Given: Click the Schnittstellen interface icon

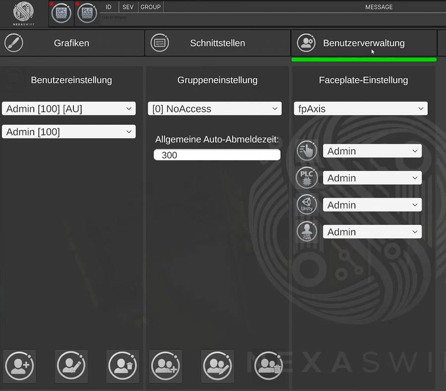Looking at the screenshot, I should [160, 43].
